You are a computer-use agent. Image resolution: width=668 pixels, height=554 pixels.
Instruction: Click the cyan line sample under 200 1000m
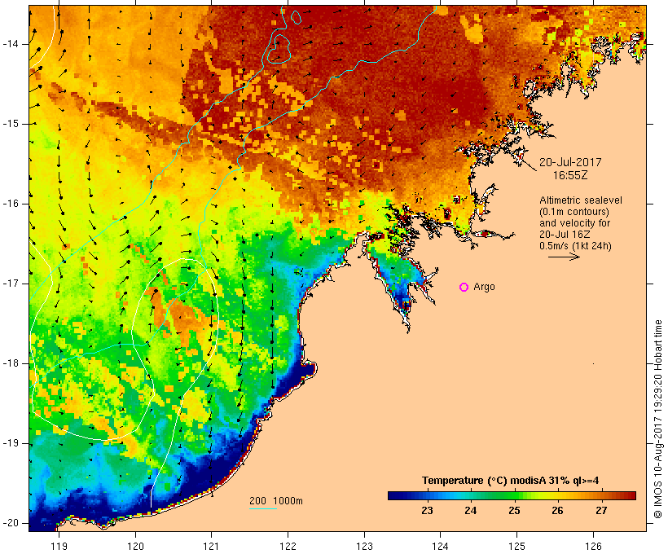[263, 508]
